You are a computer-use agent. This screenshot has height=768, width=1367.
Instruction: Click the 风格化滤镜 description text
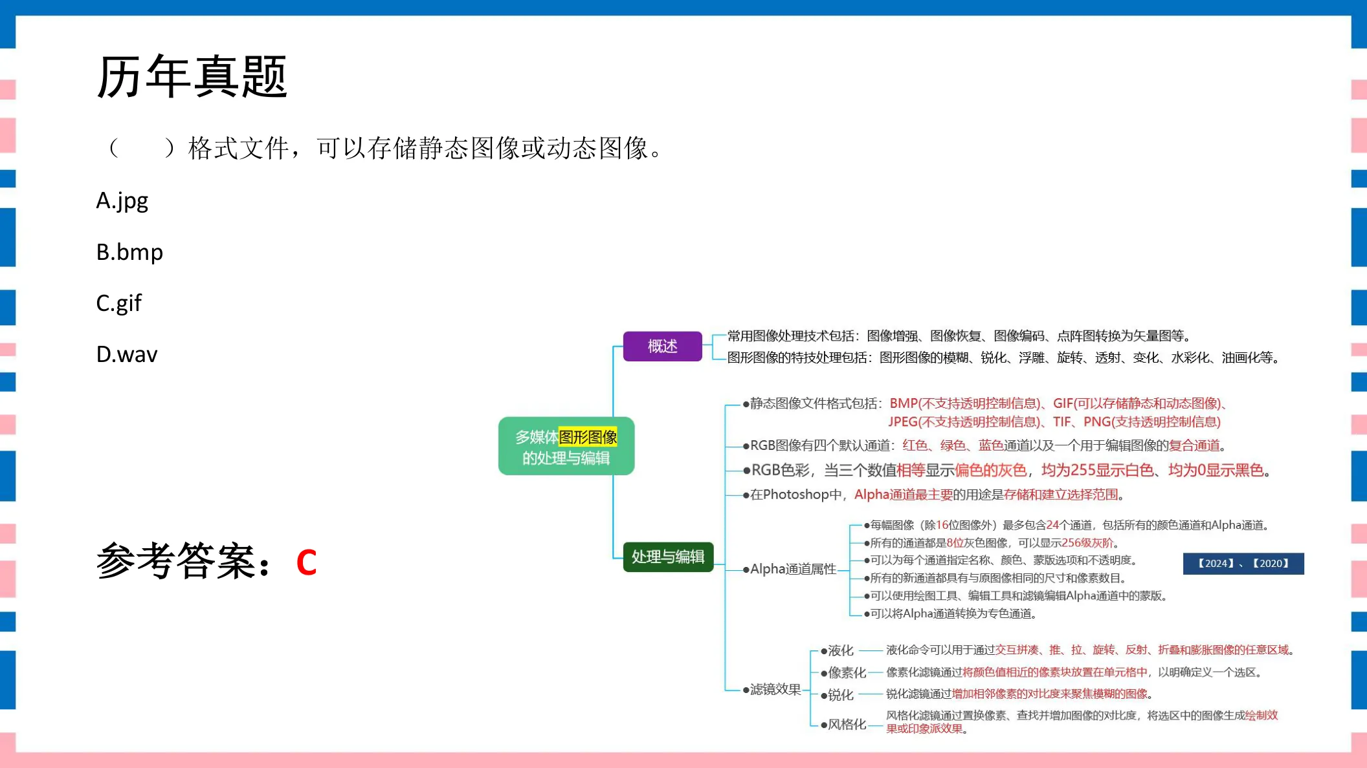tap(1082, 721)
